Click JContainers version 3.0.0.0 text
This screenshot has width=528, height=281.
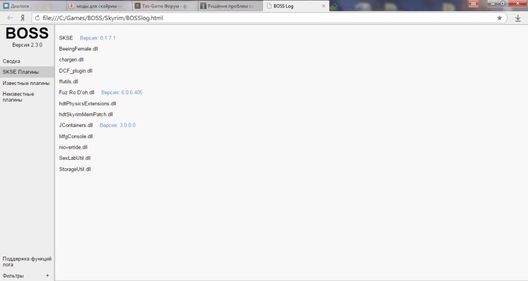[x=118, y=125]
